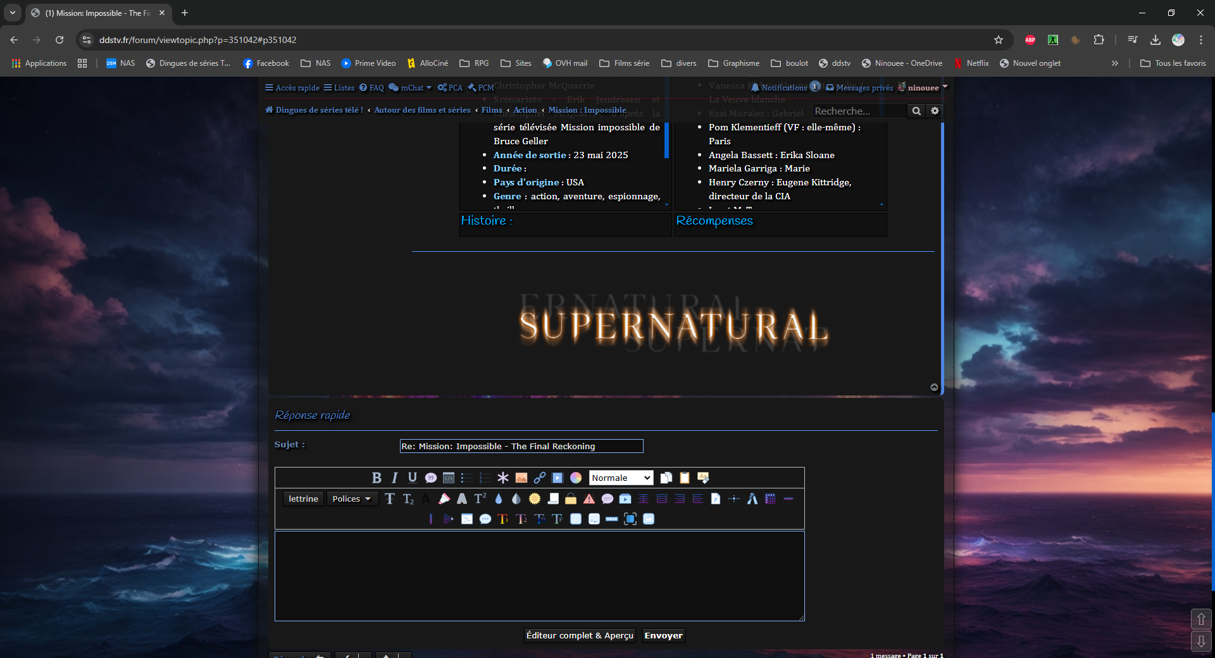Viewport: 1215px width, 658px height.
Task: Open the FAQ page
Action: click(371, 88)
